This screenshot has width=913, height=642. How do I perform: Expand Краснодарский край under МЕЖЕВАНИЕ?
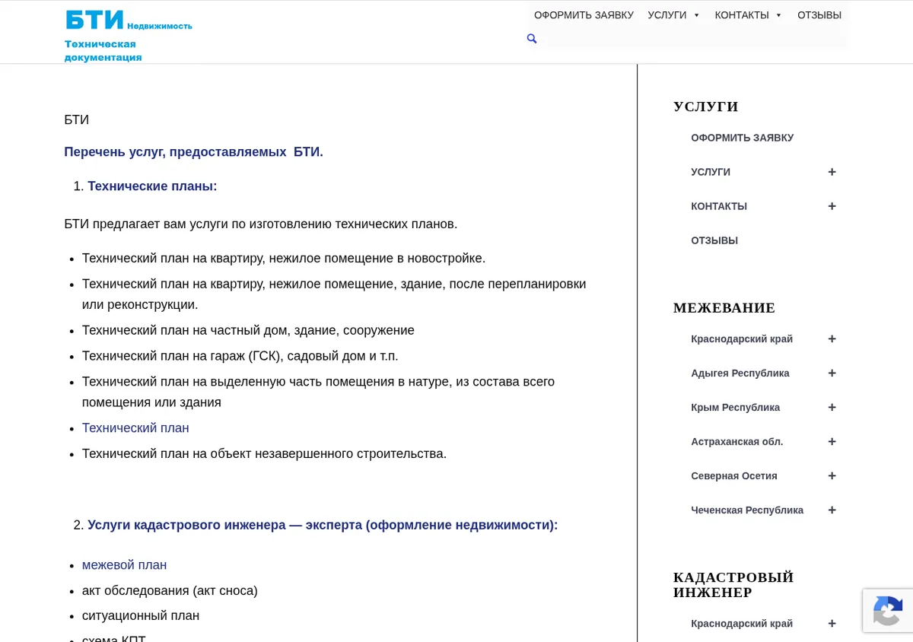coord(832,339)
